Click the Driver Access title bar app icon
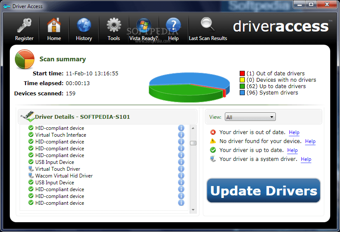The image size is (340, 232). point(6,6)
